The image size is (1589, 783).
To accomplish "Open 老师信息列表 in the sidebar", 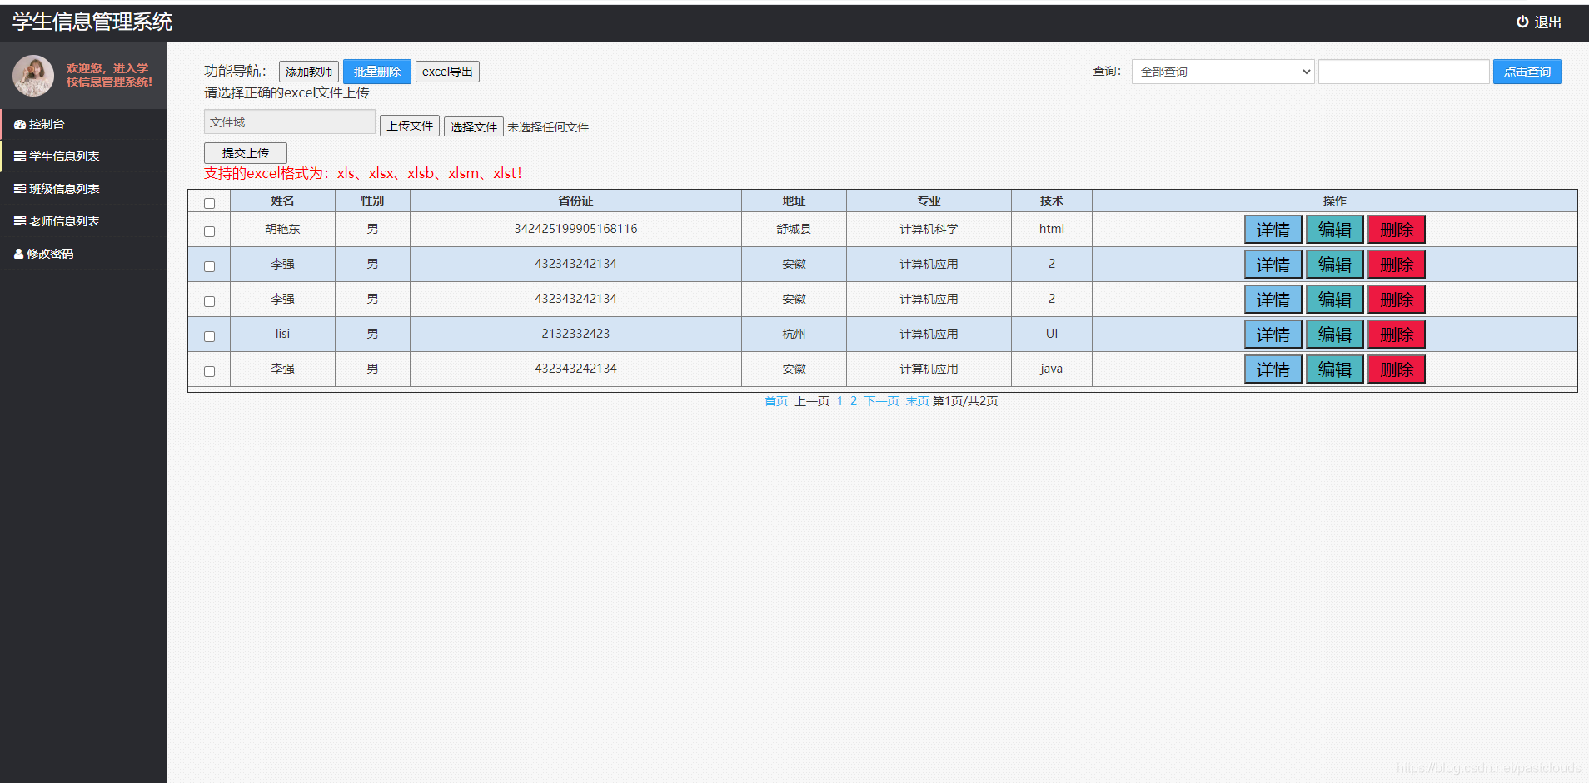I will point(83,221).
